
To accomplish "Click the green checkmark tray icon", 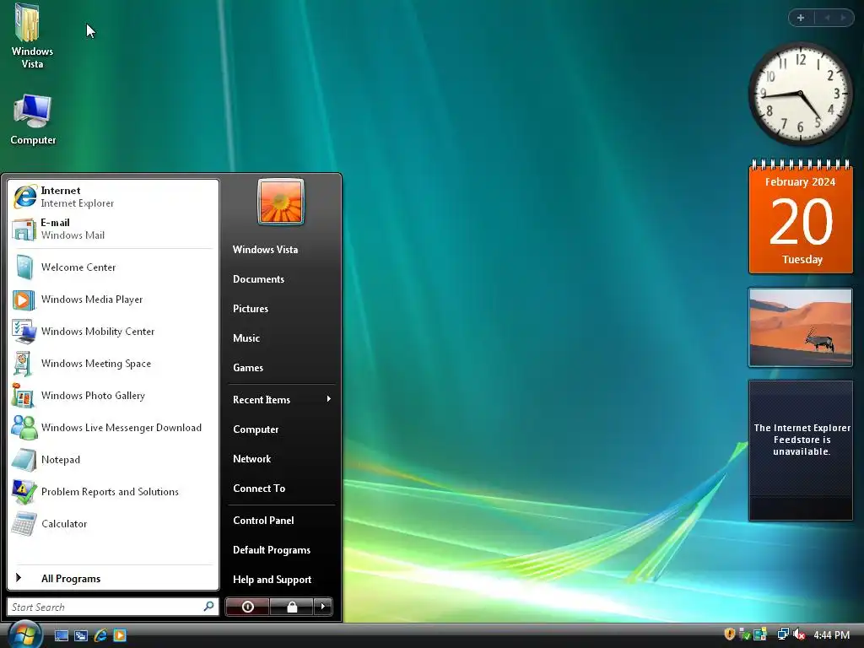I will point(745,634).
